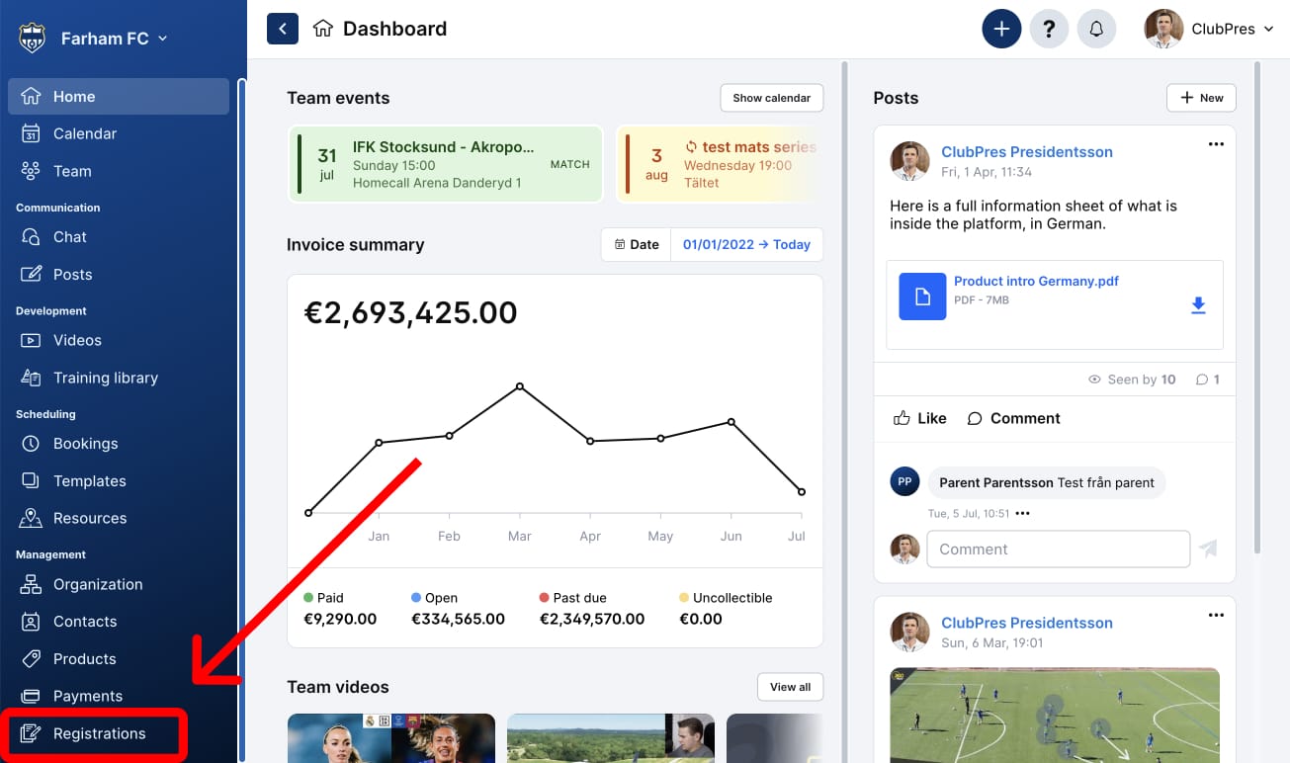Click in the Comment input field
Image resolution: width=1290 pixels, height=763 pixels.
click(1057, 549)
